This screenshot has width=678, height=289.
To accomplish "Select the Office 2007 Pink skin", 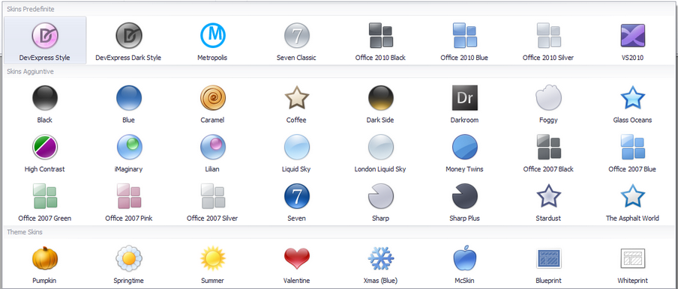I will coord(128,202).
